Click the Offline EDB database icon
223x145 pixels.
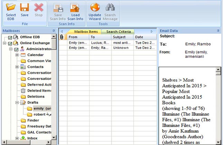16,37
